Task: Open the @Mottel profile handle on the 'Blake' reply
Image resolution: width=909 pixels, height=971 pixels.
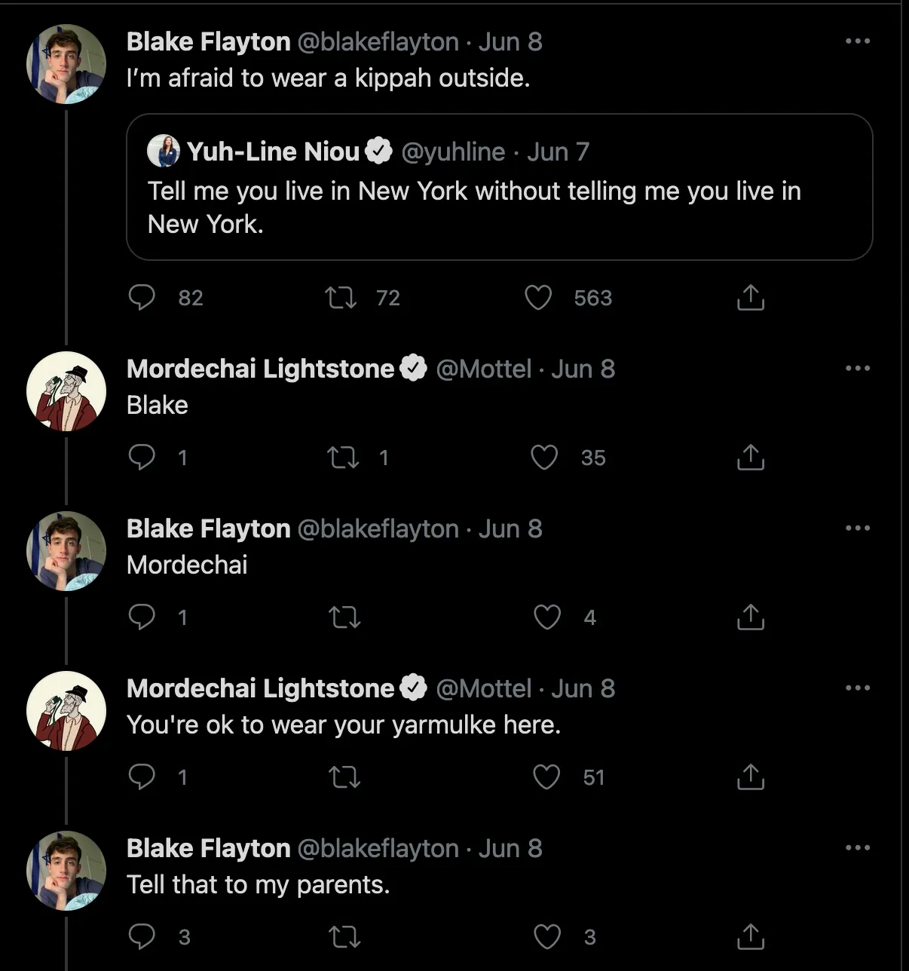Action: [x=484, y=369]
